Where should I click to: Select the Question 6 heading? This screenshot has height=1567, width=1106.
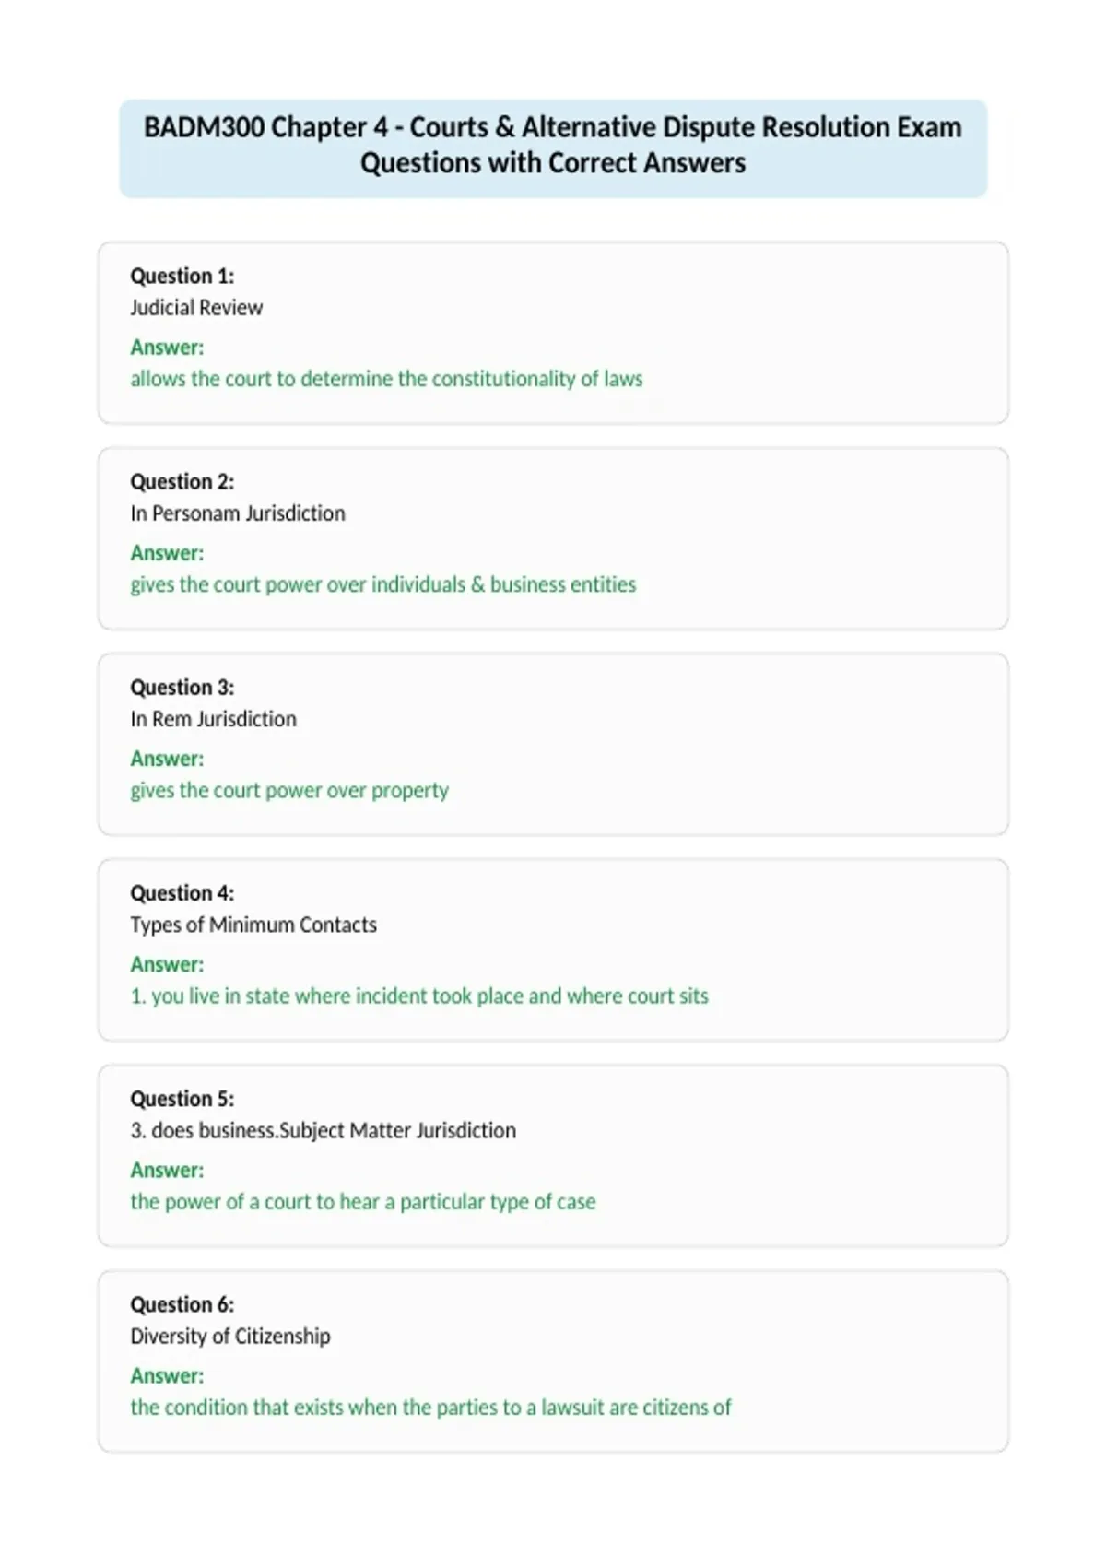tap(182, 1303)
